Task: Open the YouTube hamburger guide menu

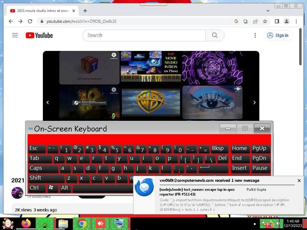Action: 15,35
